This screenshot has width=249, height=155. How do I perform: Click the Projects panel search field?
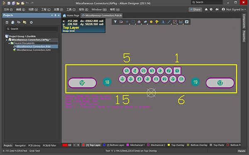pos(32,29)
